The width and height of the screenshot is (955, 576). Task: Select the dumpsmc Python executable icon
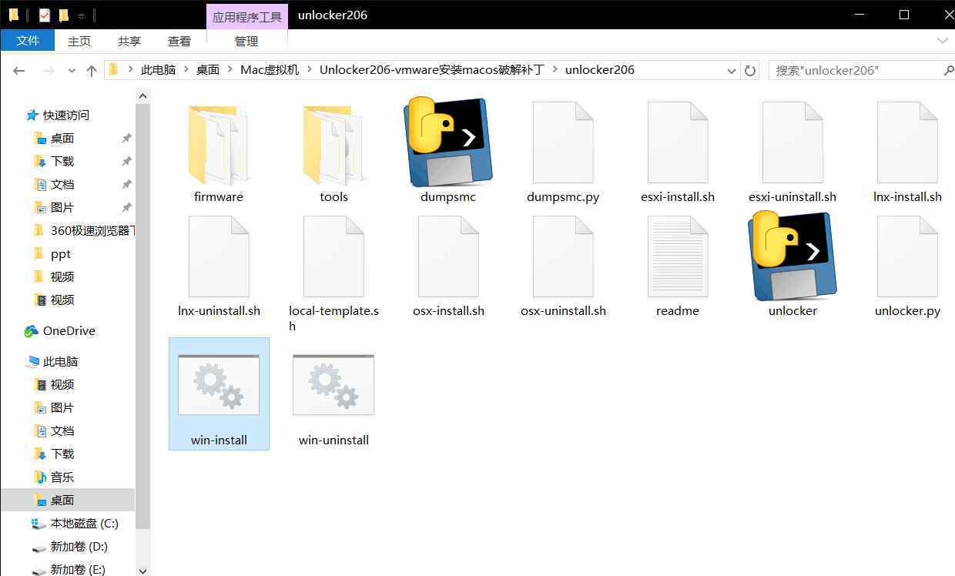448,152
